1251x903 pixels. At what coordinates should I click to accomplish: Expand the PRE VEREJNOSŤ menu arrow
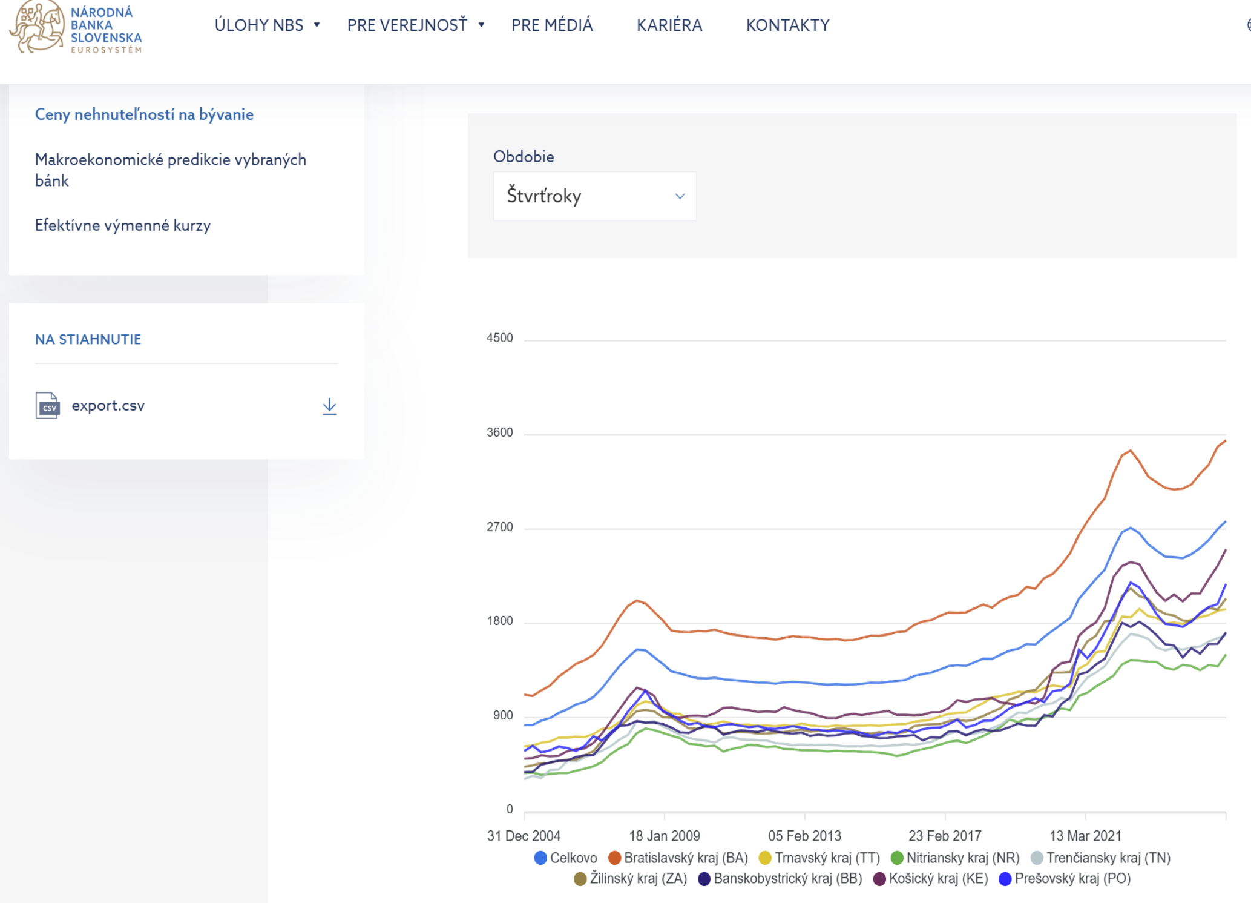point(481,25)
